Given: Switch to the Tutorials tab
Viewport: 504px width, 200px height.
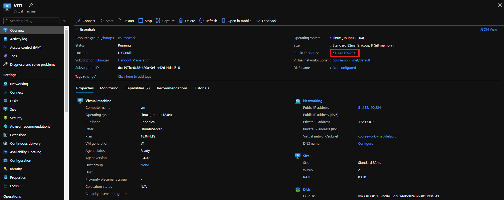Looking at the screenshot, I should [x=202, y=88].
